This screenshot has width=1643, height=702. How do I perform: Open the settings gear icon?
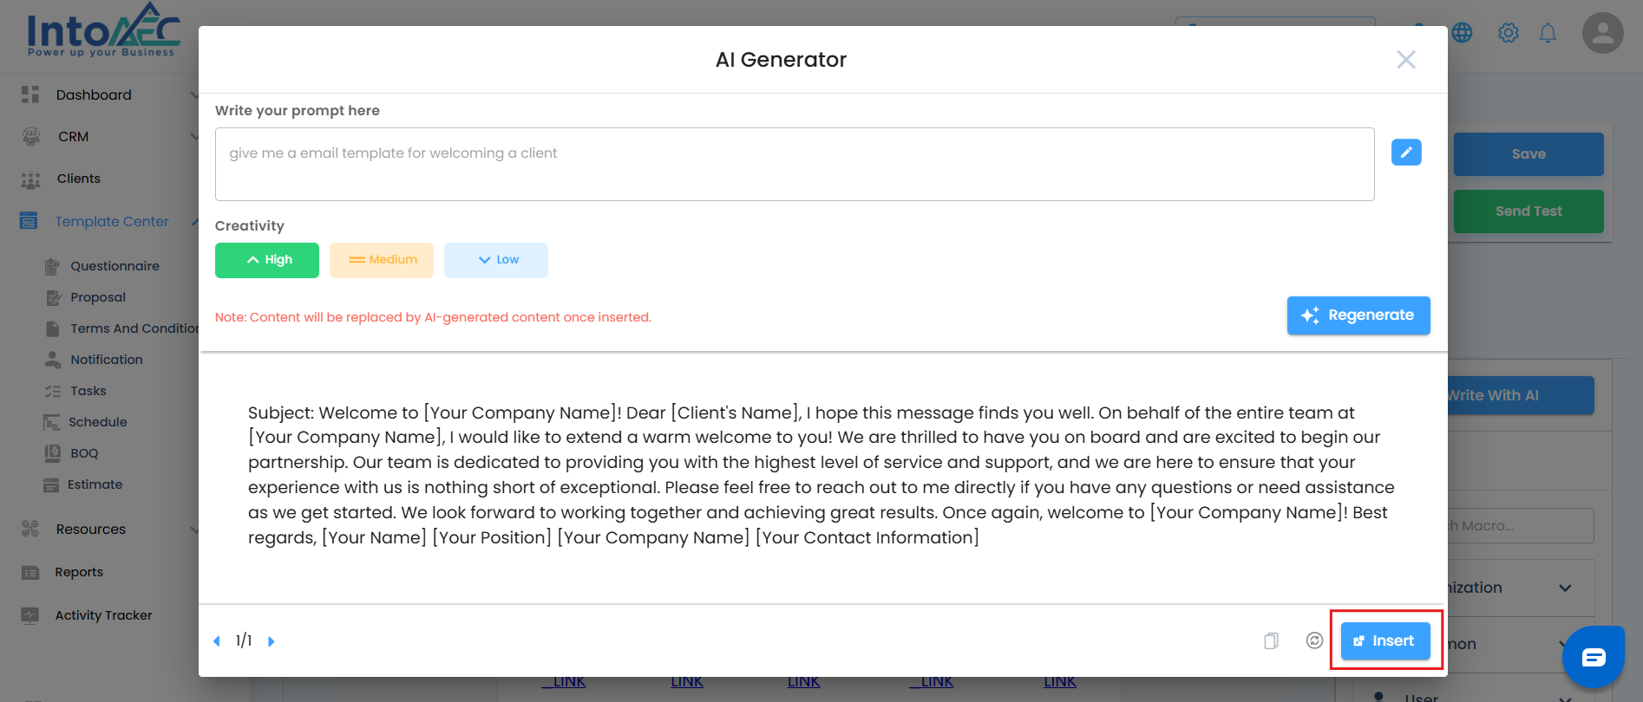click(1509, 33)
